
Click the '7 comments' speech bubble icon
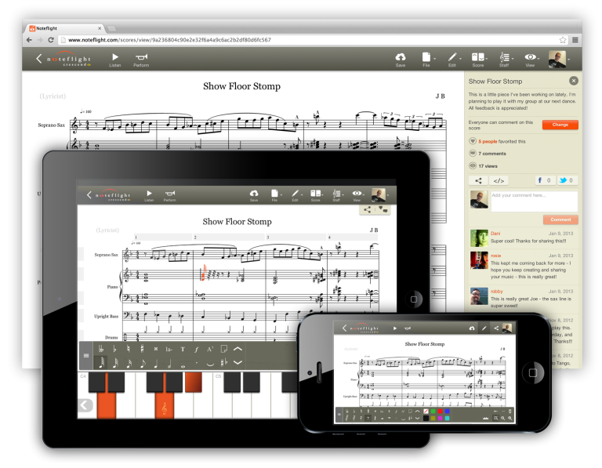click(473, 153)
